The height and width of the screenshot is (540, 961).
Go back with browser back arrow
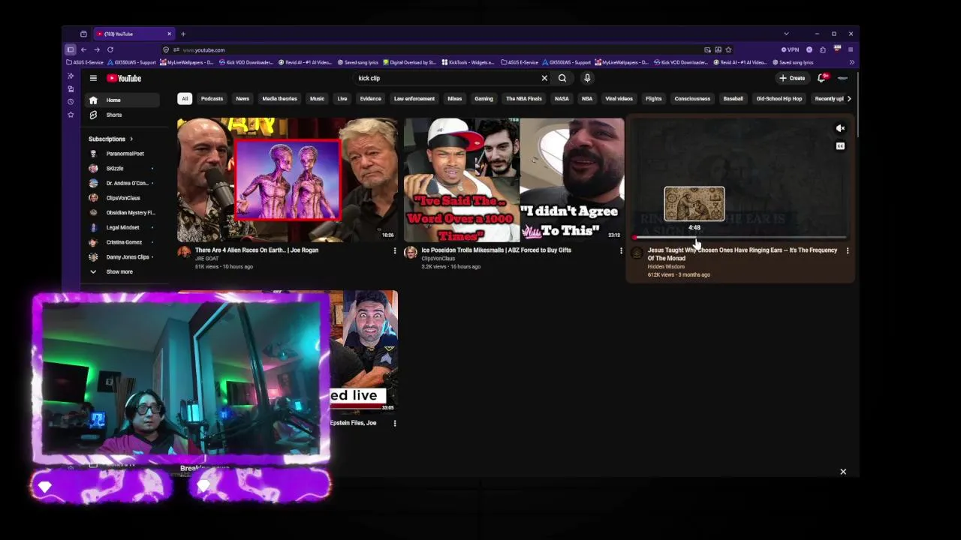(83, 49)
